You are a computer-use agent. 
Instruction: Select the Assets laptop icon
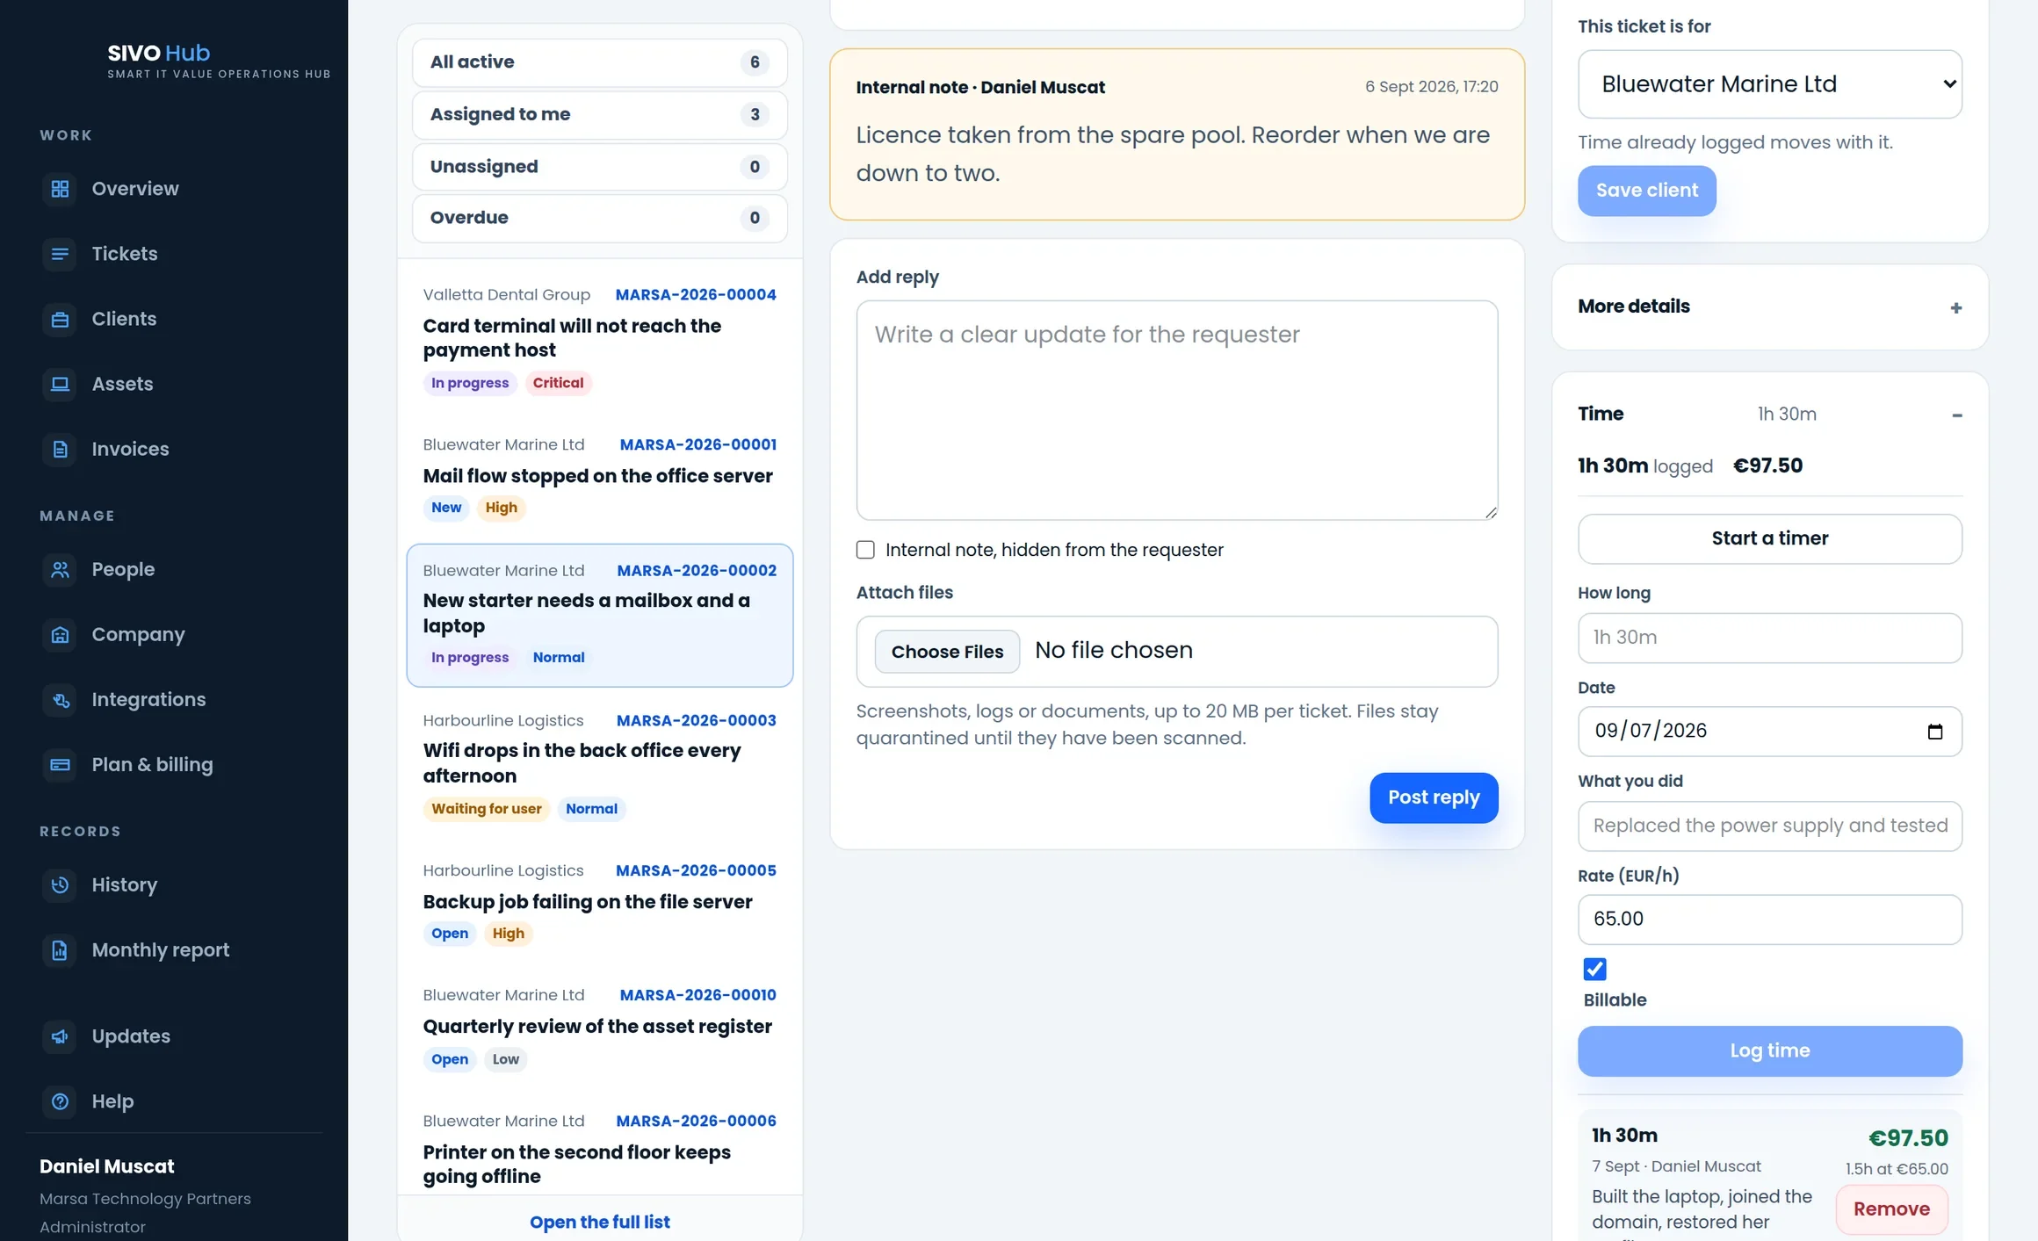click(x=60, y=384)
